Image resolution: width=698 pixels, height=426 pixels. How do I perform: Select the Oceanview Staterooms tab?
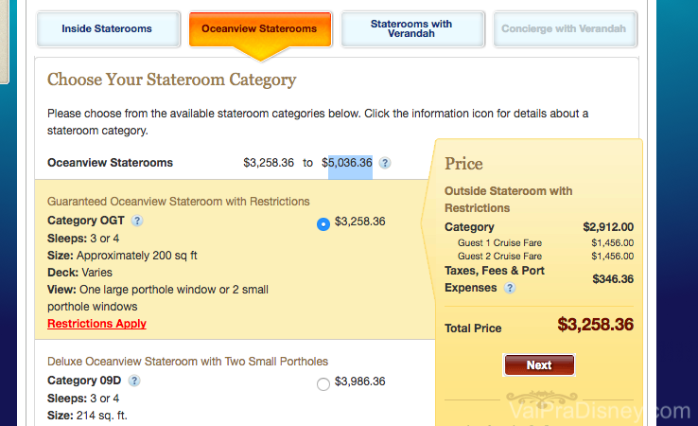pyautogui.click(x=260, y=29)
